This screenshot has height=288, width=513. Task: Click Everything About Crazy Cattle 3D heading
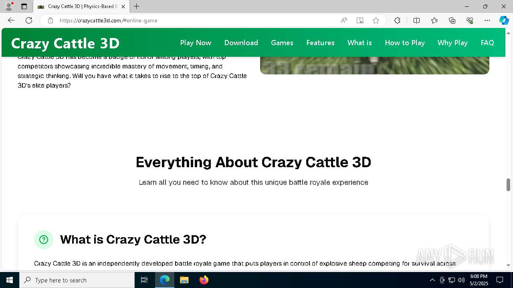tap(253, 162)
